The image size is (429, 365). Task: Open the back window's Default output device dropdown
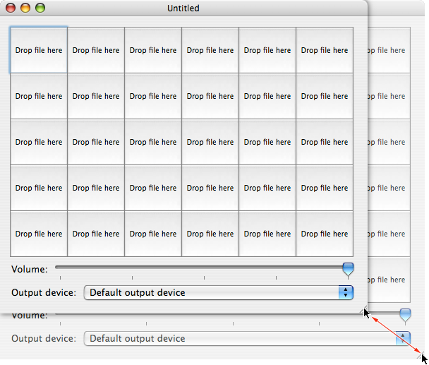[x=247, y=338]
